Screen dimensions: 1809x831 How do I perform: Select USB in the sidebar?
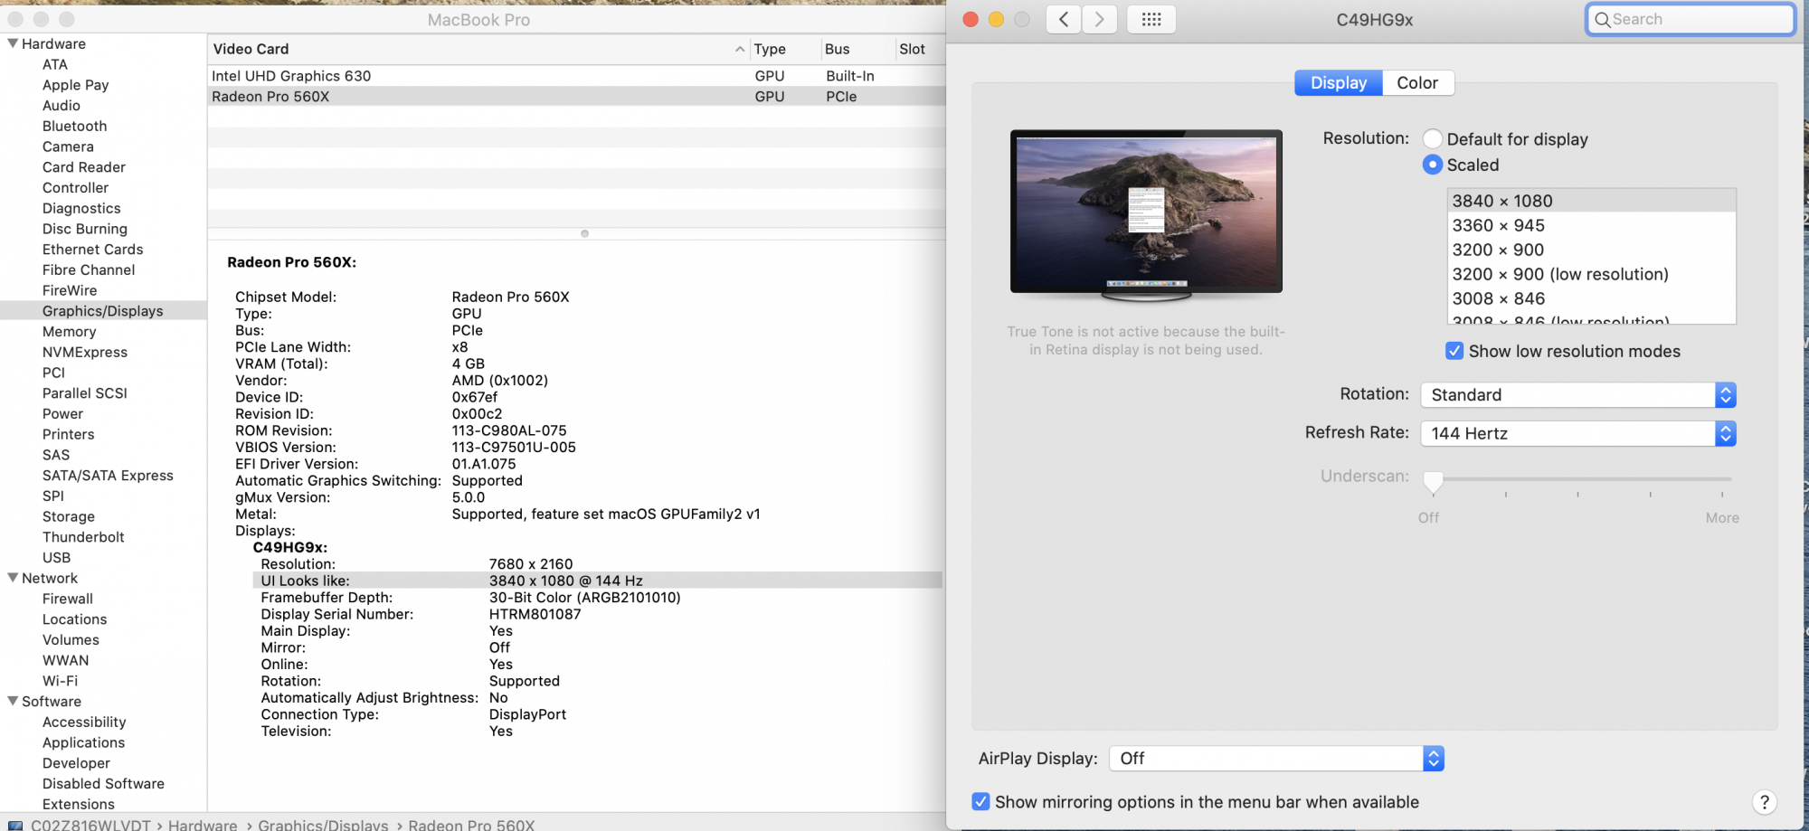point(57,558)
